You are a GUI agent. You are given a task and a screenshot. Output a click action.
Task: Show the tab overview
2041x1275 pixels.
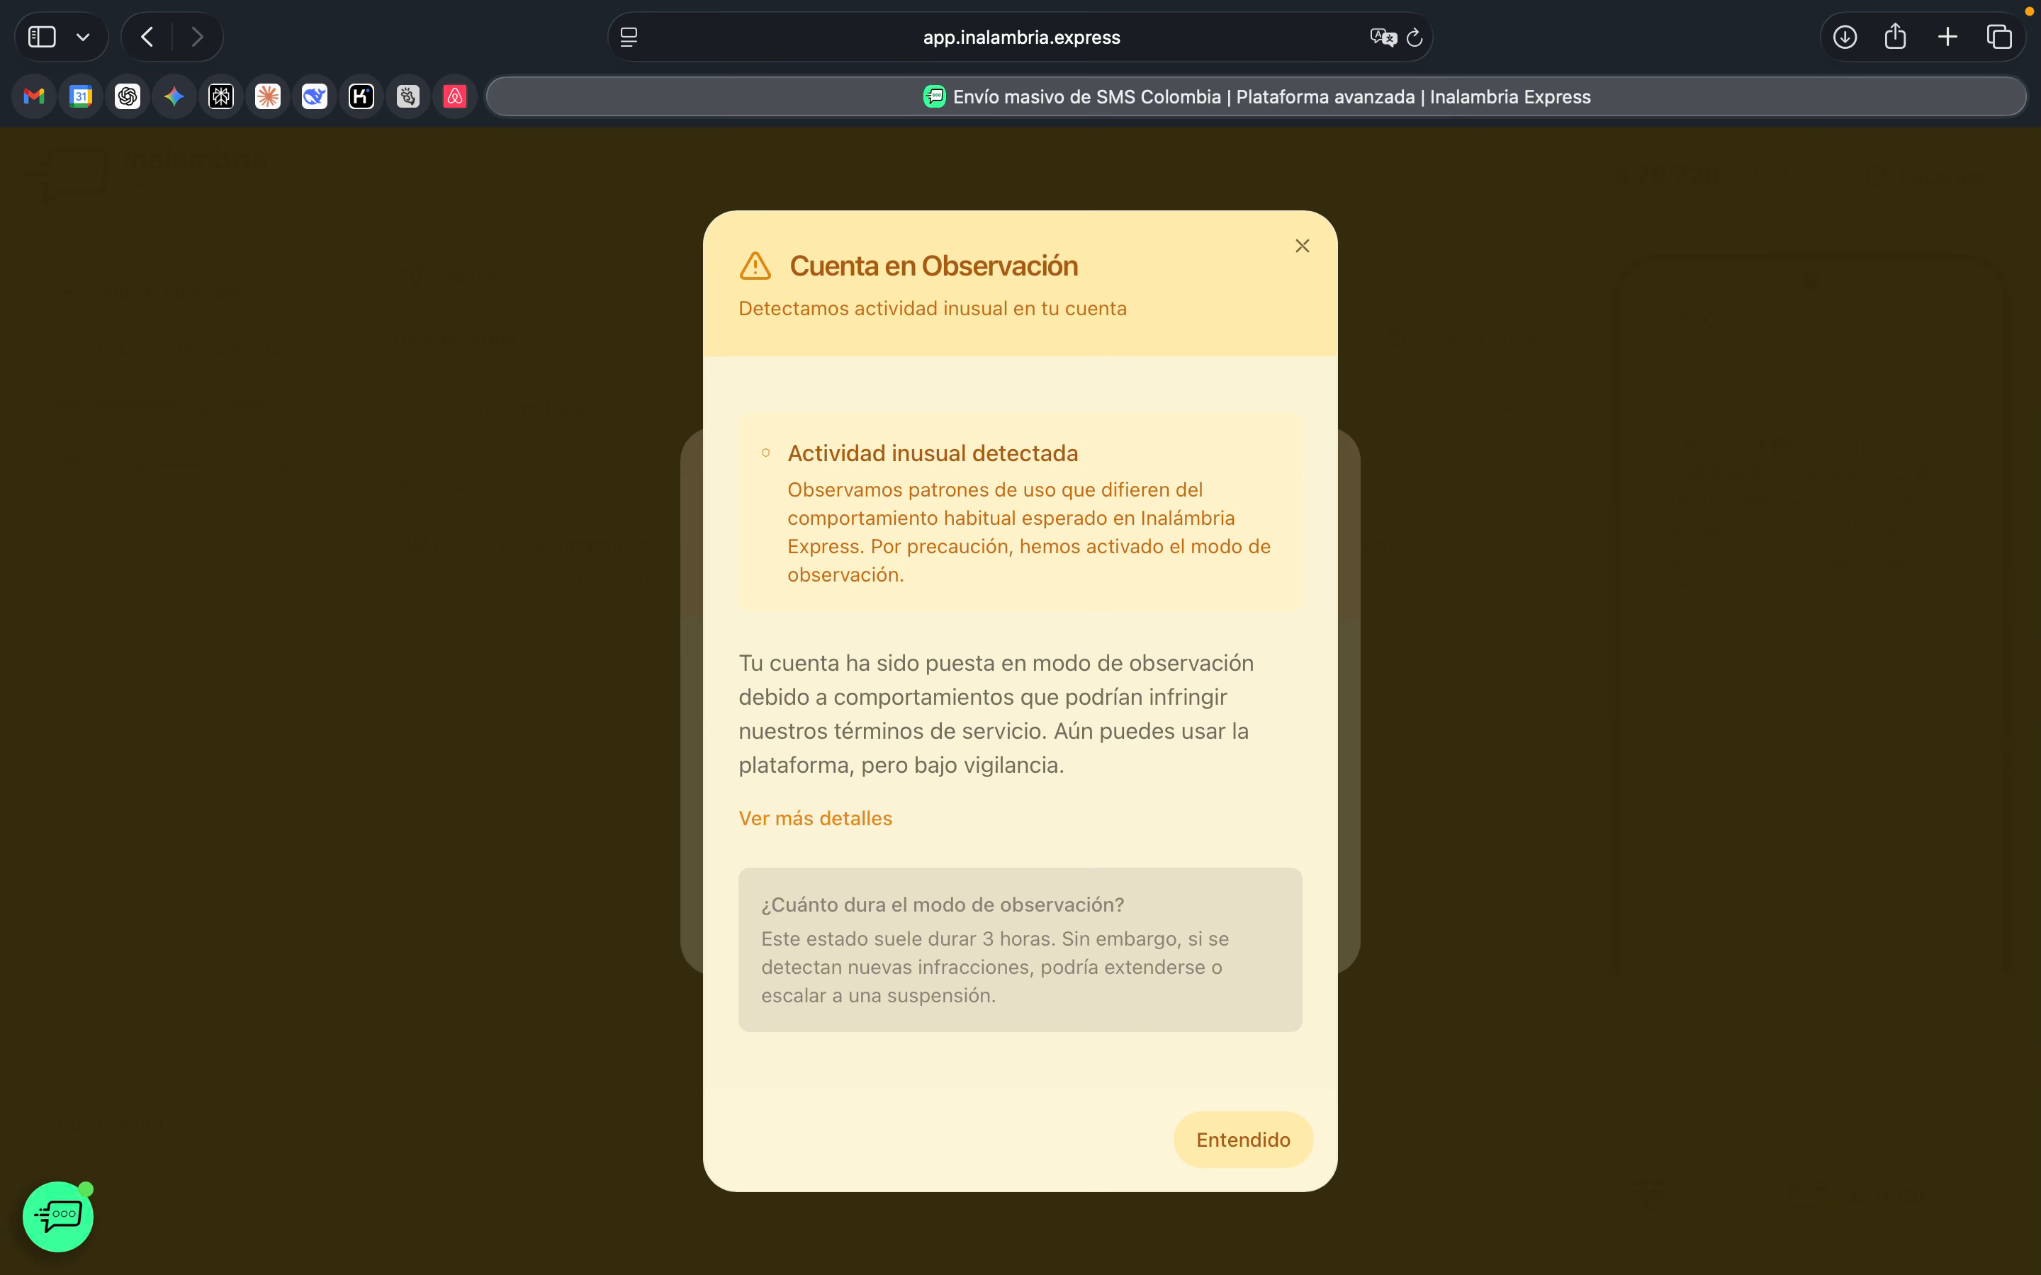[1998, 37]
